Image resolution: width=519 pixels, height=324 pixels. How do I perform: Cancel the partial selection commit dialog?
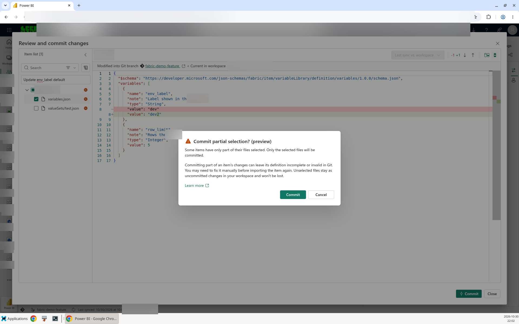(321, 195)
